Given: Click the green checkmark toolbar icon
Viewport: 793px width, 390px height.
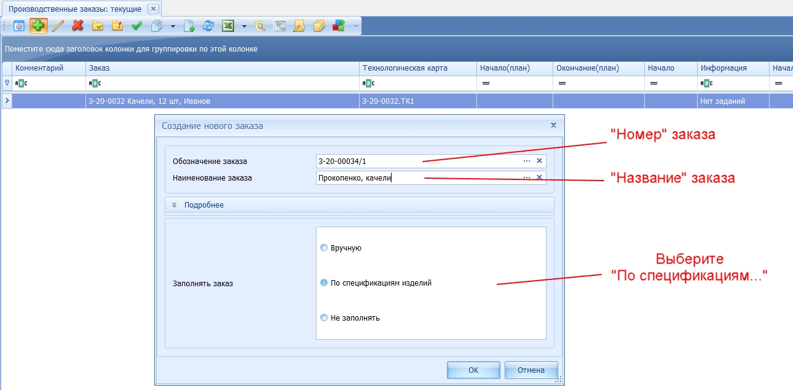Looking at the screenshot, I should tap(136, 26).
